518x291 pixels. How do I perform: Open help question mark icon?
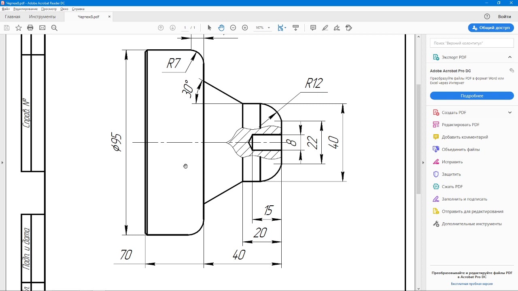coord(487,17)
